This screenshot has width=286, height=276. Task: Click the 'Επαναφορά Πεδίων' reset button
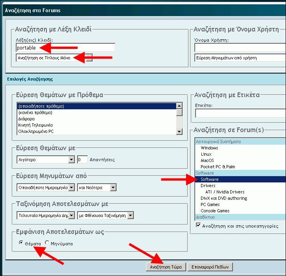coord(210,267)
